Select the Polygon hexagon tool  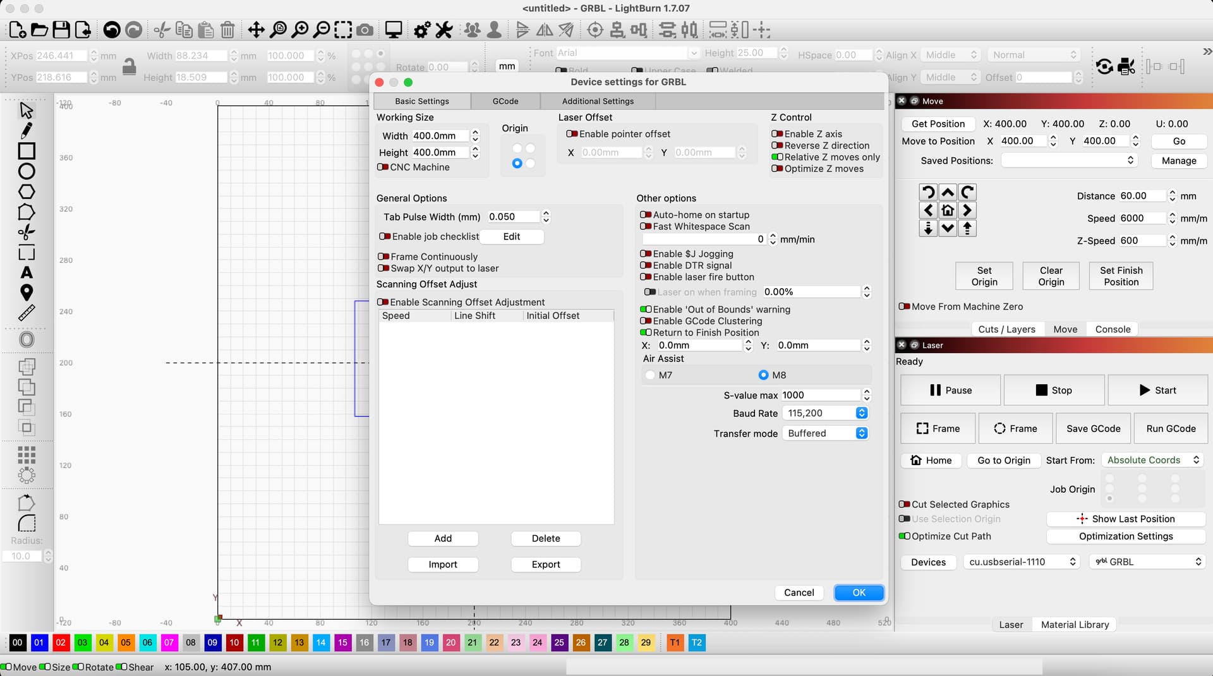pos(27,191)
